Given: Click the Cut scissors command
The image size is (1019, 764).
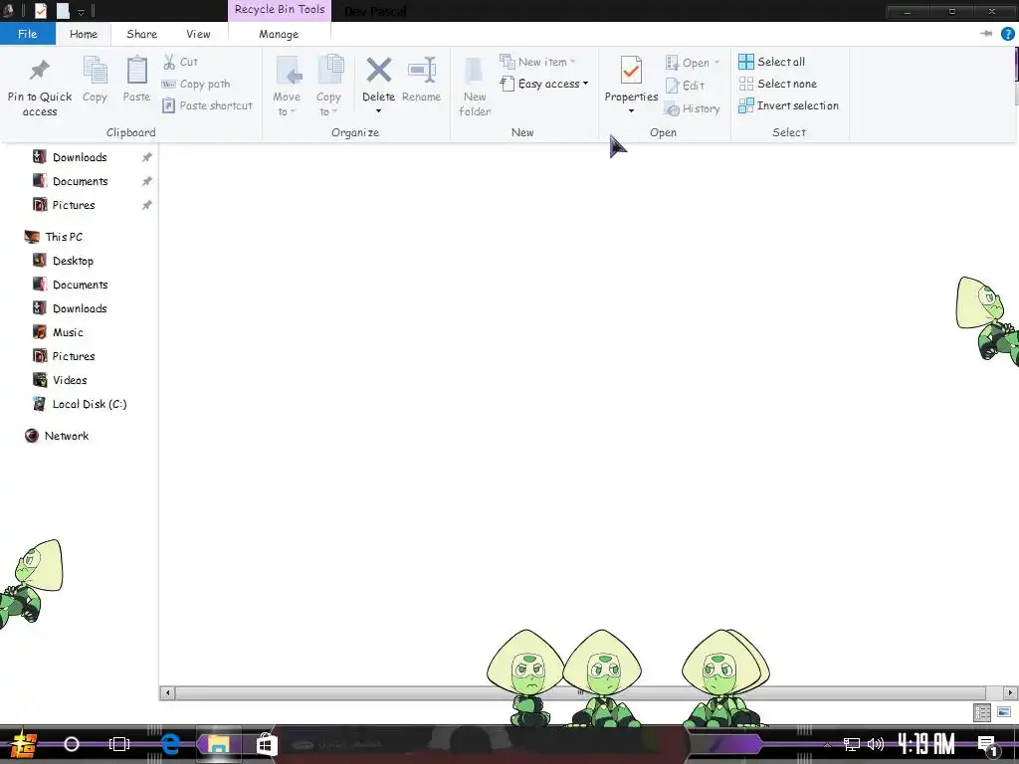Looking at the screenshot, I should pos(181,62).
